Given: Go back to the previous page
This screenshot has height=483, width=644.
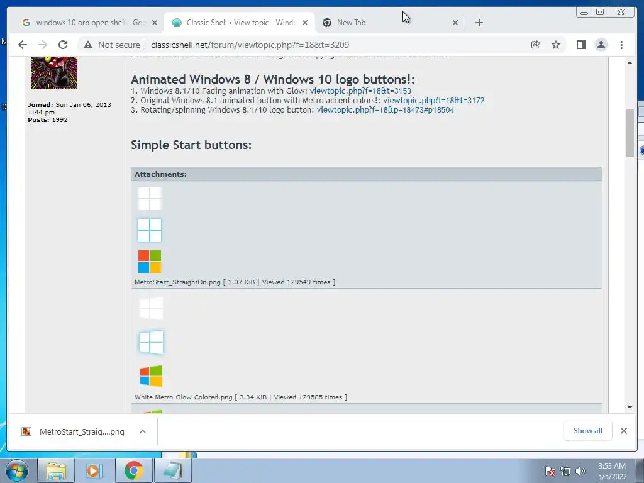Looking at the screenshot, I should click(x=23, y=45).
